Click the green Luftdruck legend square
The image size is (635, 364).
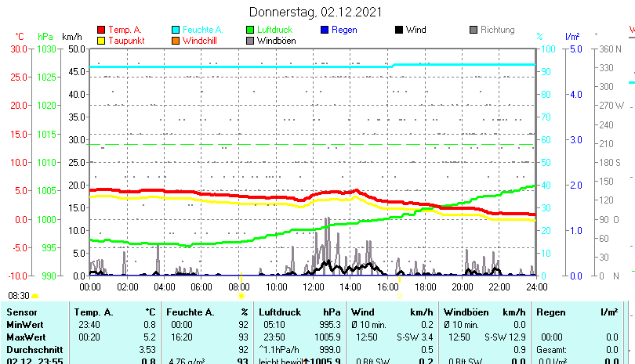click(x=250, y=30)
